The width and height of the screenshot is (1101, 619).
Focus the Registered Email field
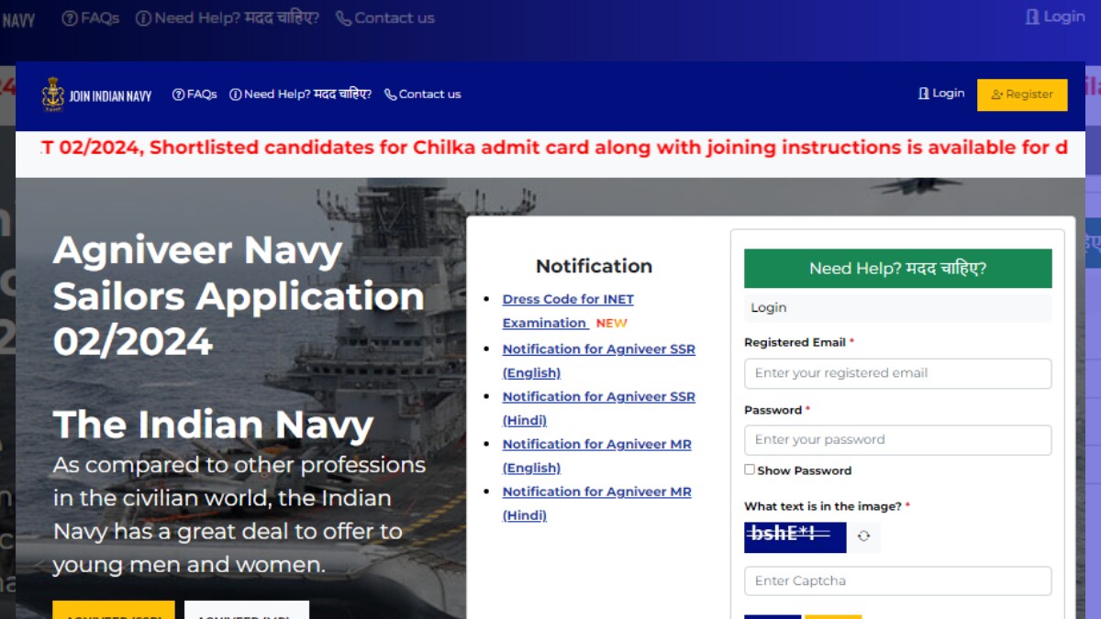pyautogui.click(x=897, y=373)
